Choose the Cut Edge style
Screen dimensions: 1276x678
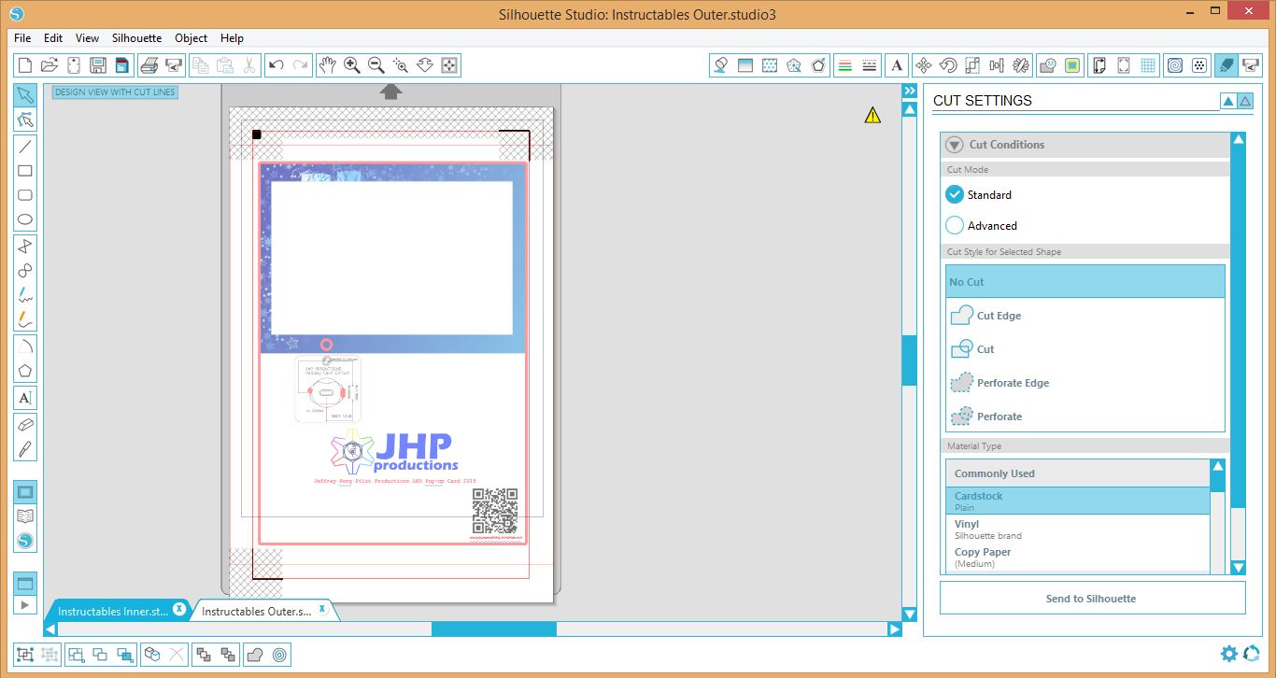tap(1085, 316)
